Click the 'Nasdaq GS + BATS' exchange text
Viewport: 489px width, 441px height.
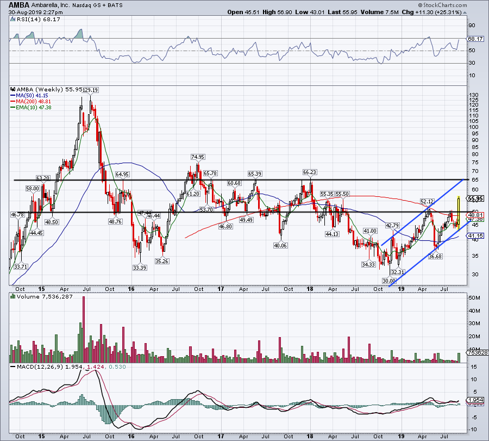(97, 5)
